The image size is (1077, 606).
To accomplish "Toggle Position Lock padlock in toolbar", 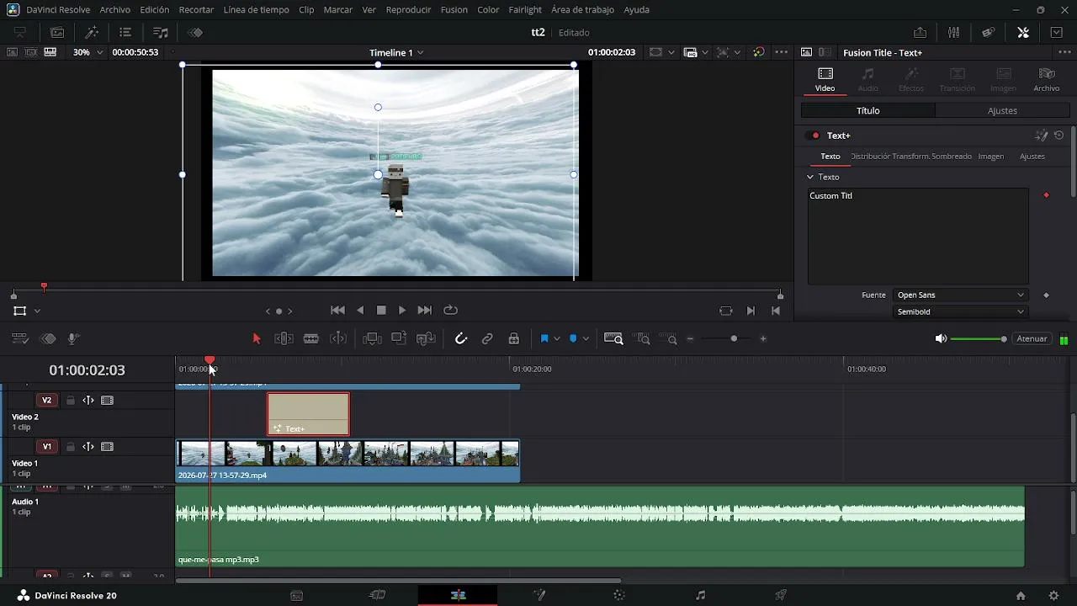I will coord(513,338).
